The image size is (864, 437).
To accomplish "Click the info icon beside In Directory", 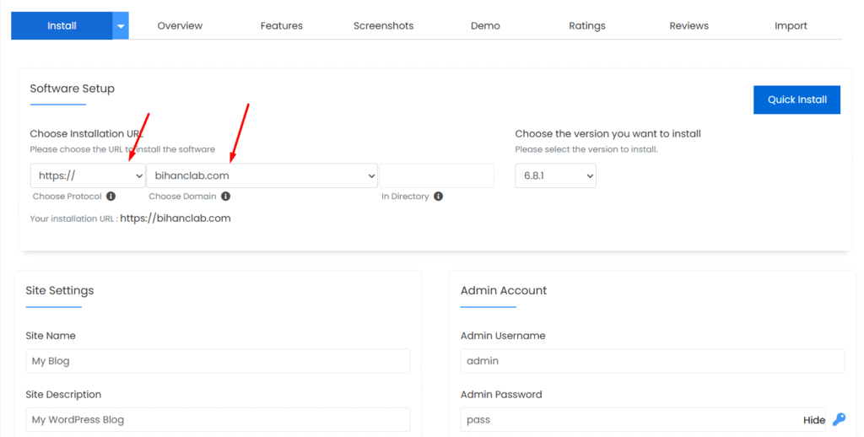I will (x=439, y=197).
